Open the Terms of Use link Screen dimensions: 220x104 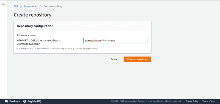coord(208,101)
